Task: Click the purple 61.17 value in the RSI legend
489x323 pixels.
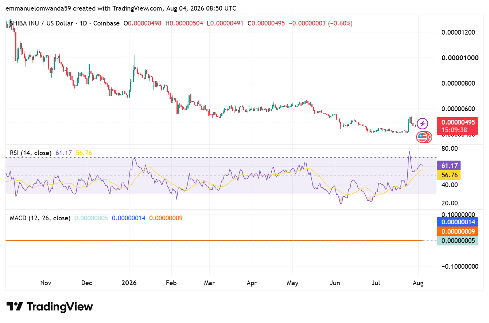Action: 64,153
